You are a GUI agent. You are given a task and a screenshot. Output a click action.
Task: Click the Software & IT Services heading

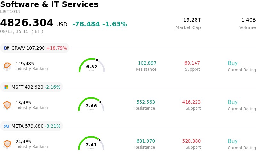(x=49, y=4)
